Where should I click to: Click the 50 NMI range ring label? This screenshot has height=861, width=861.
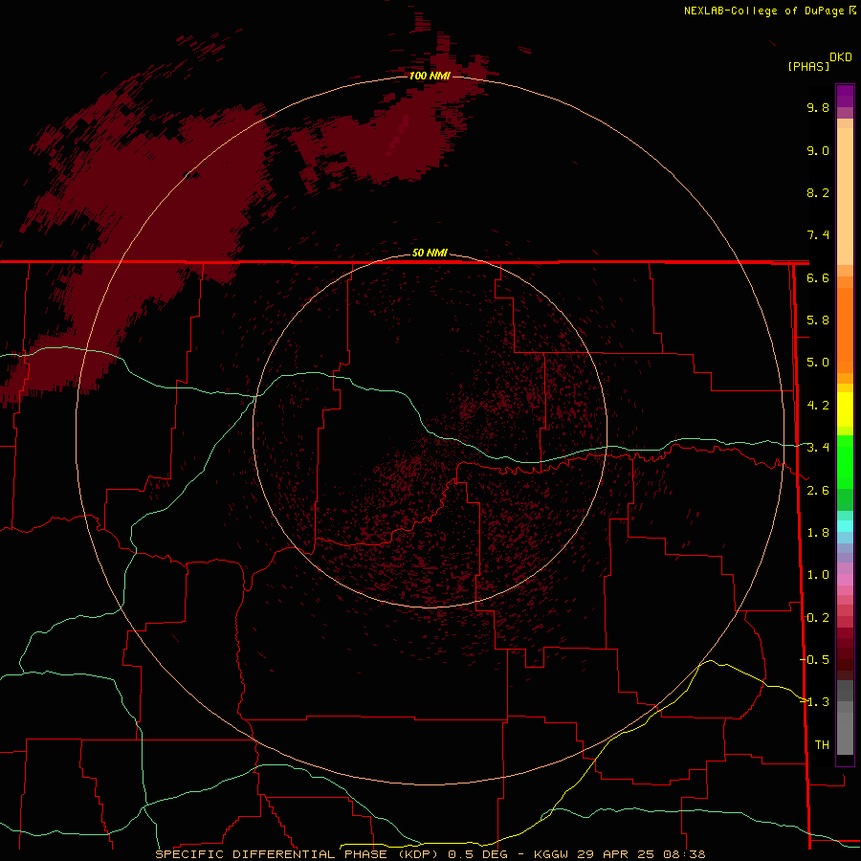(x=430, y=253)
